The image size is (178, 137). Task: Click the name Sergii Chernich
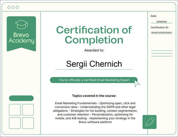coord(94,64)
